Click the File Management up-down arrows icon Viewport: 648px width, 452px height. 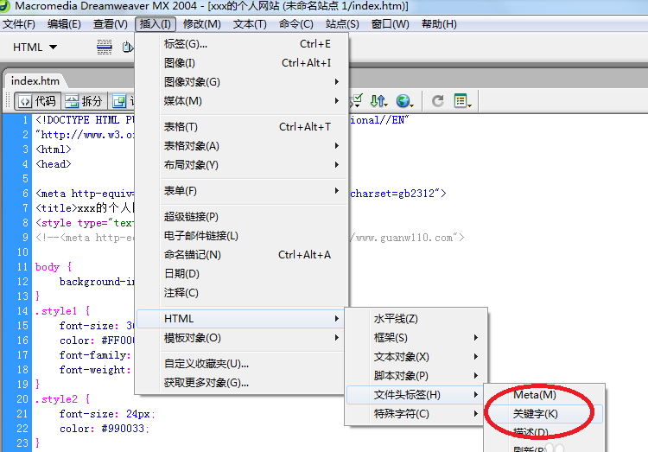tap(378, 100)
